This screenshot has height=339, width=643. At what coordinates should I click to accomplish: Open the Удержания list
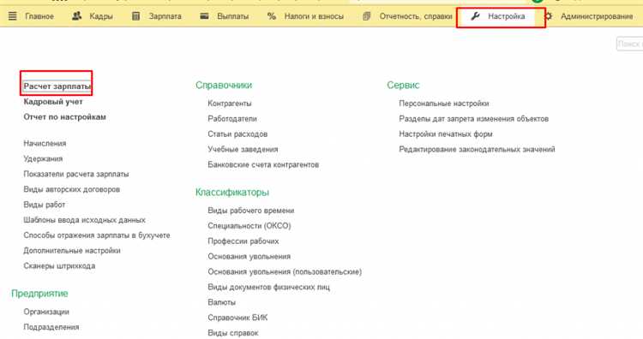click(x=43, y=158)
